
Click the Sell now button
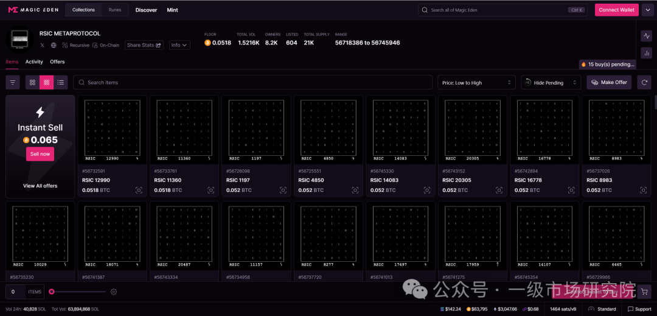click(x=40, y=154)
